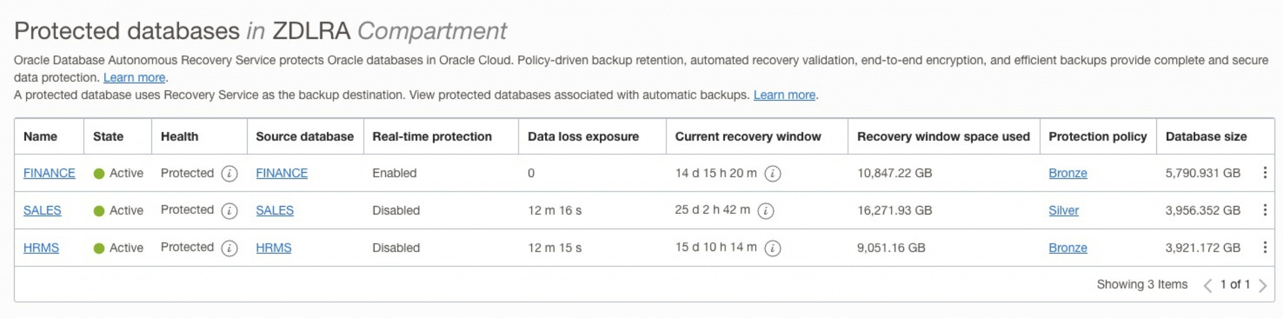
Task: Open info tooltip for HRMS current recovery window
Action: (773, 248)
